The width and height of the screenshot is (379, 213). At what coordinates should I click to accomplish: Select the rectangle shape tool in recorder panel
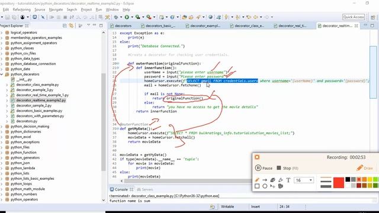click(x=257, y=186)
